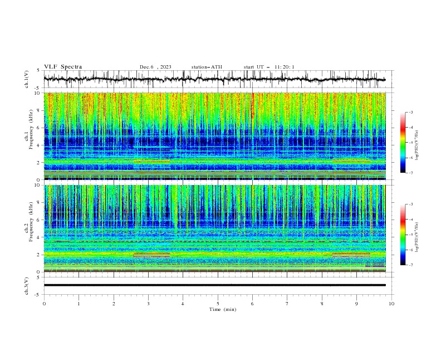Click the ch.1 voltage waveform trace

tap(214, 79)
